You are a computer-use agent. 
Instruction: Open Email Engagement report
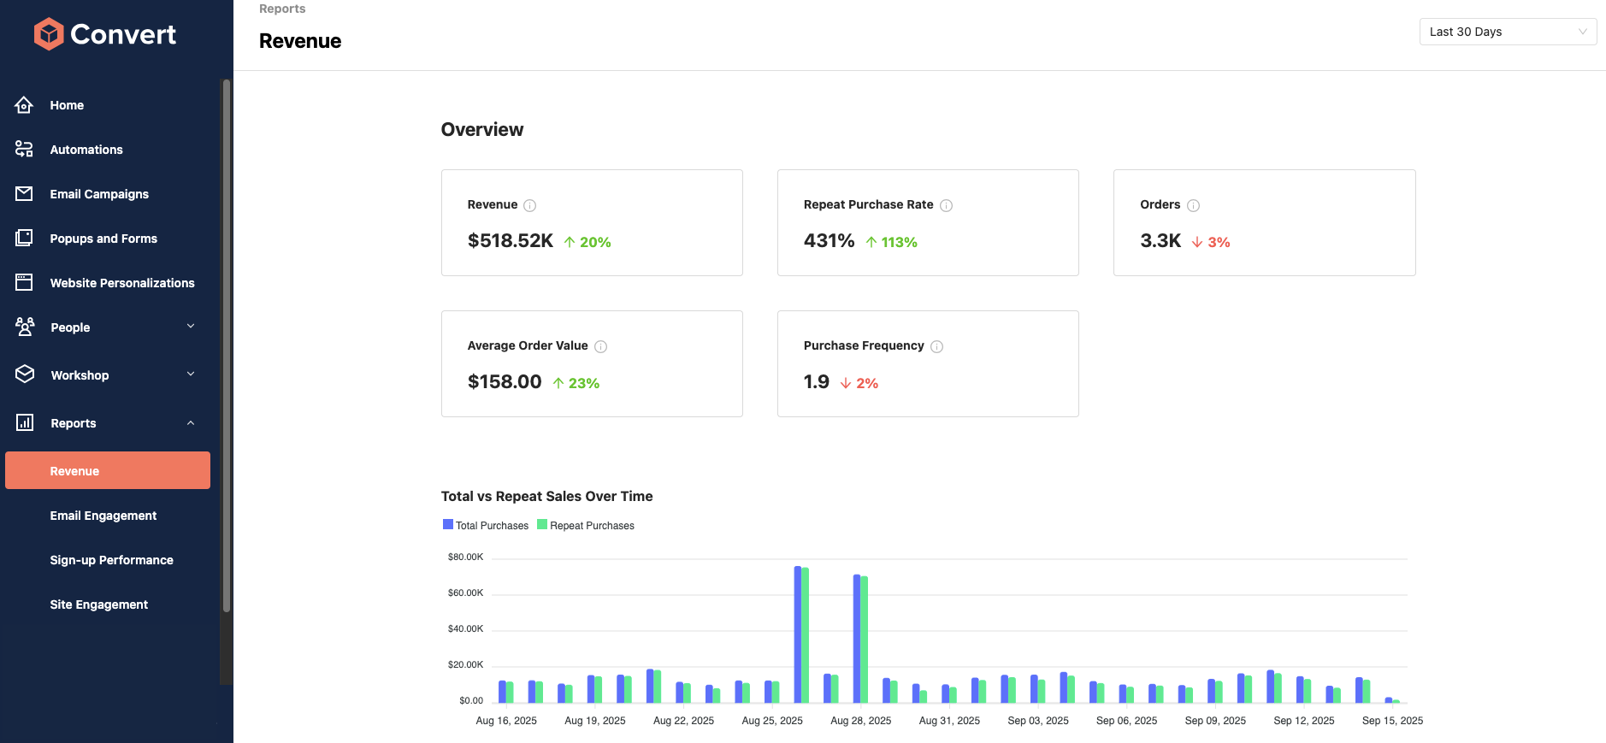pos(103,516)
